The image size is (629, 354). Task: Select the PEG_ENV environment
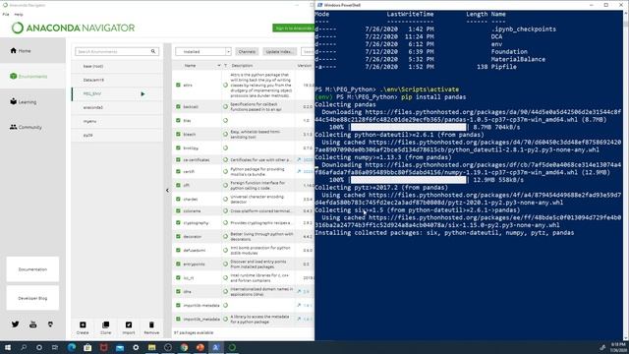coord(117,93)
